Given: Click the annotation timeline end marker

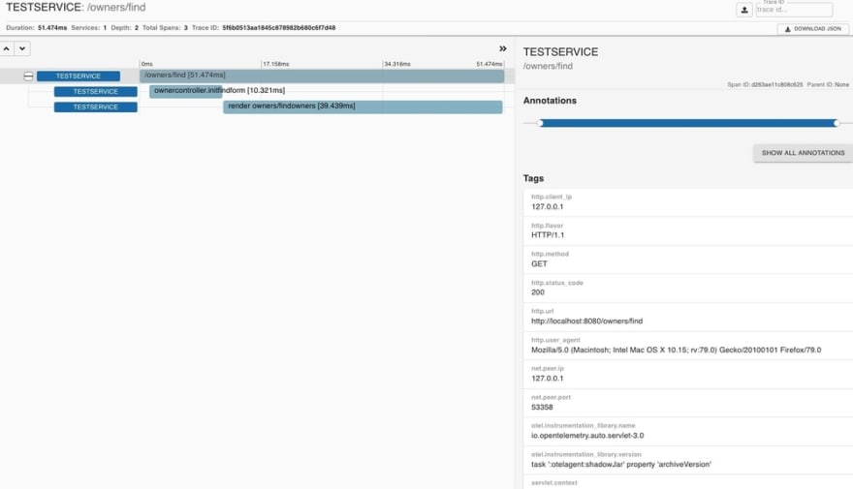Looking at the screenshot, I should 837,123.
